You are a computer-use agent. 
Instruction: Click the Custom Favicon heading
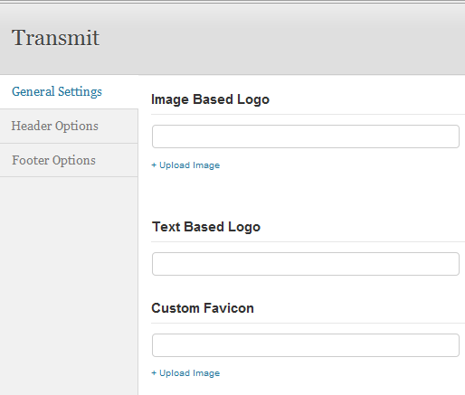point(203,308)
